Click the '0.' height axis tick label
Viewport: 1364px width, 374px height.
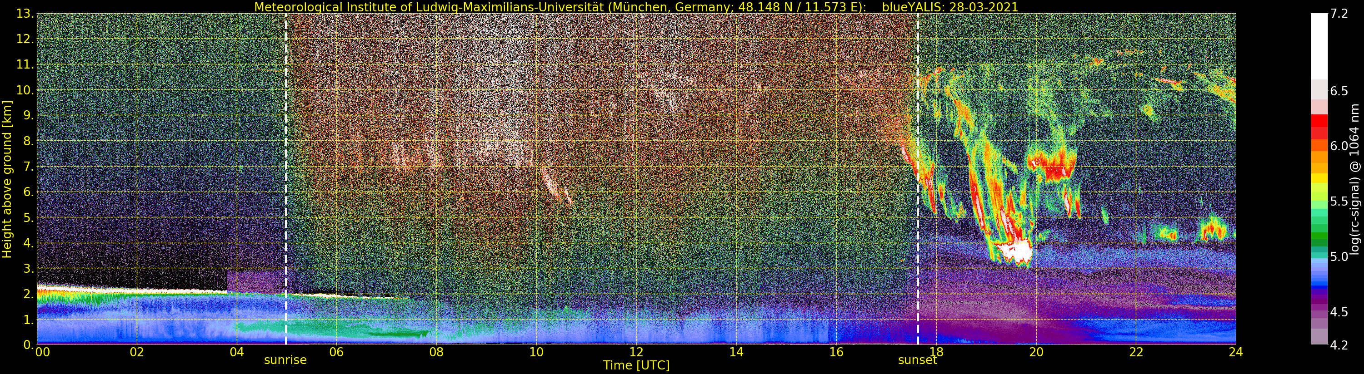29,344
